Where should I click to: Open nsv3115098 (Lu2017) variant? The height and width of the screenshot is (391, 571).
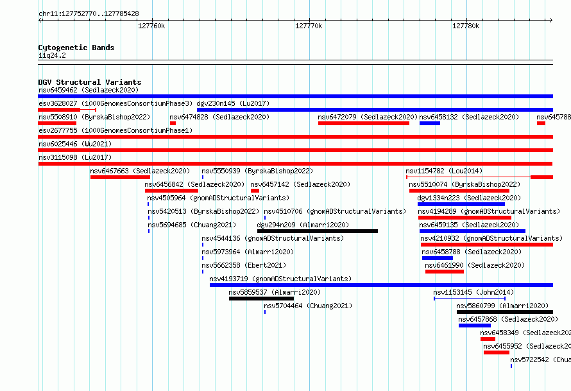click(x=75, y=157)
